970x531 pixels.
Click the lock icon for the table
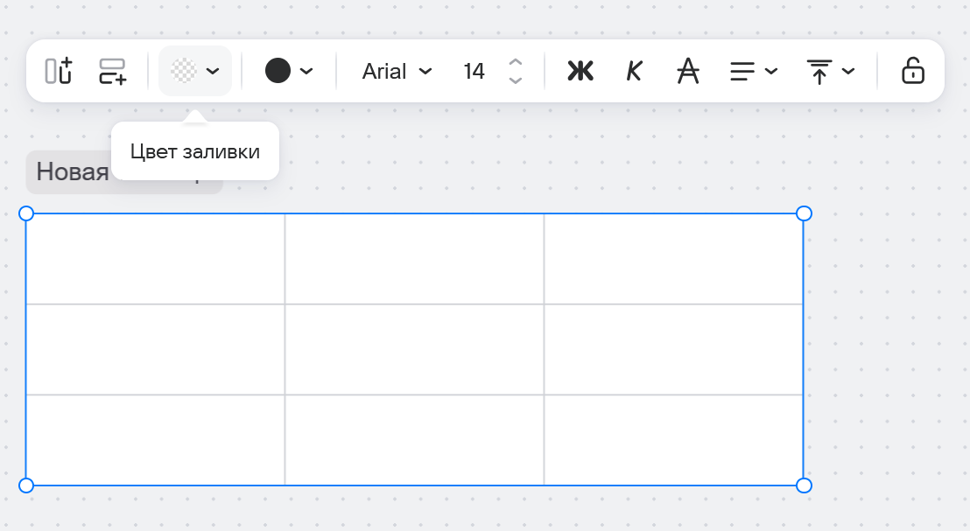pos(912,71)
